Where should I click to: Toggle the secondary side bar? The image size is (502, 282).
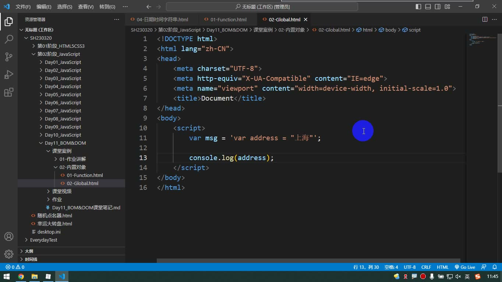438,7
